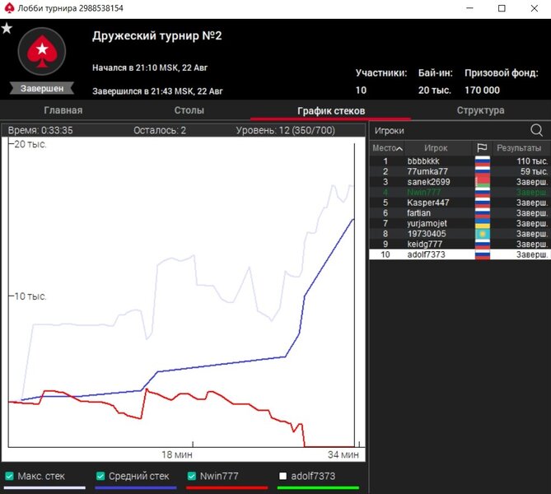Click the flag next to yurjamojet
The width and height of the screenshot is (551, 494).
482,223
